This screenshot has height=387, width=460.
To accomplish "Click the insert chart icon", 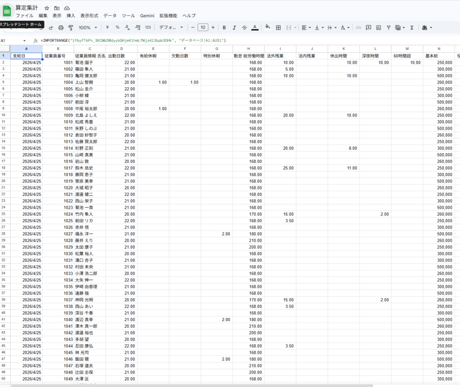I will [378, 27].
